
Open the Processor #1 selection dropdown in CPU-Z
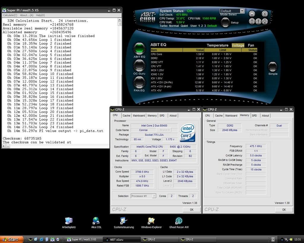pyautogui.click(x=154, y=196)
